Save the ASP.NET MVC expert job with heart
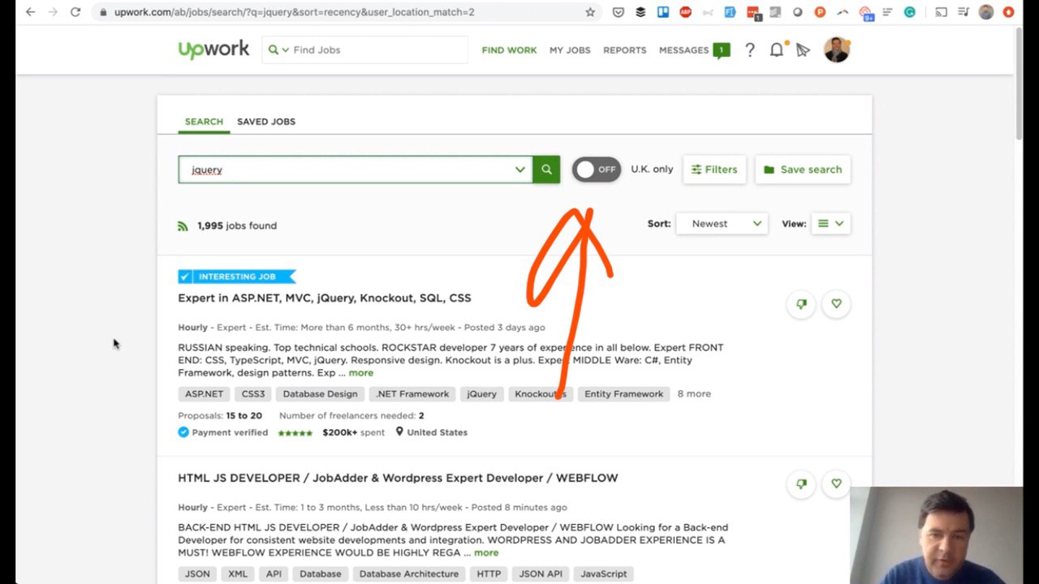The width and height of the screenshot is (1039, 584). click(836, 303)
